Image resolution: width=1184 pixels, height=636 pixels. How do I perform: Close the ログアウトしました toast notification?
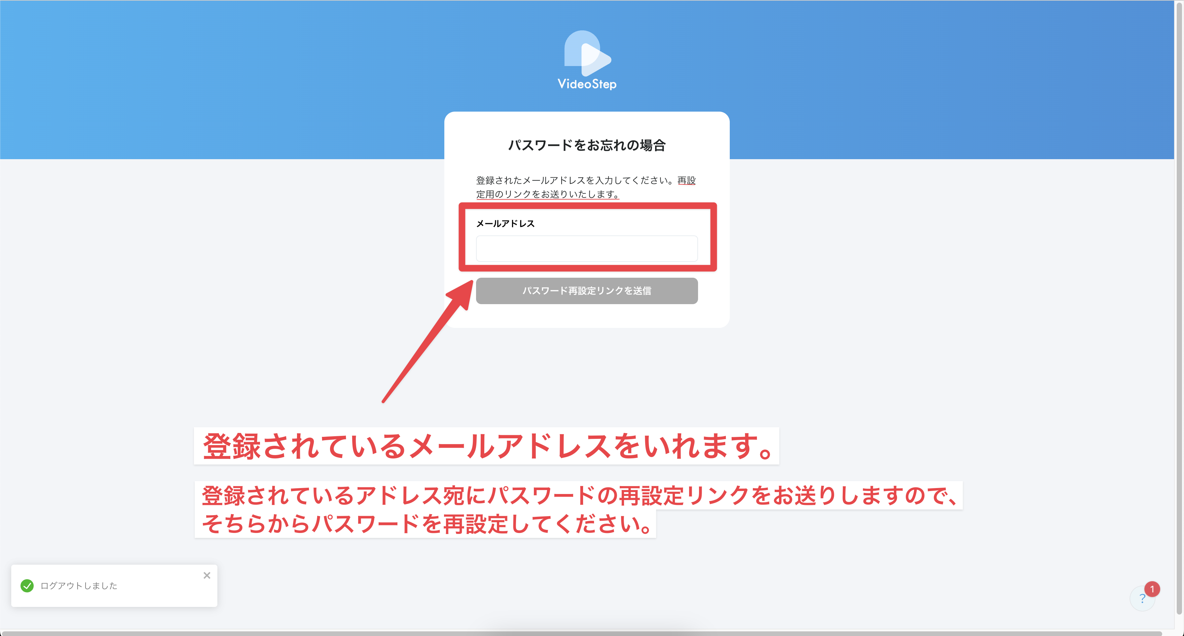(x=207, y=575)
